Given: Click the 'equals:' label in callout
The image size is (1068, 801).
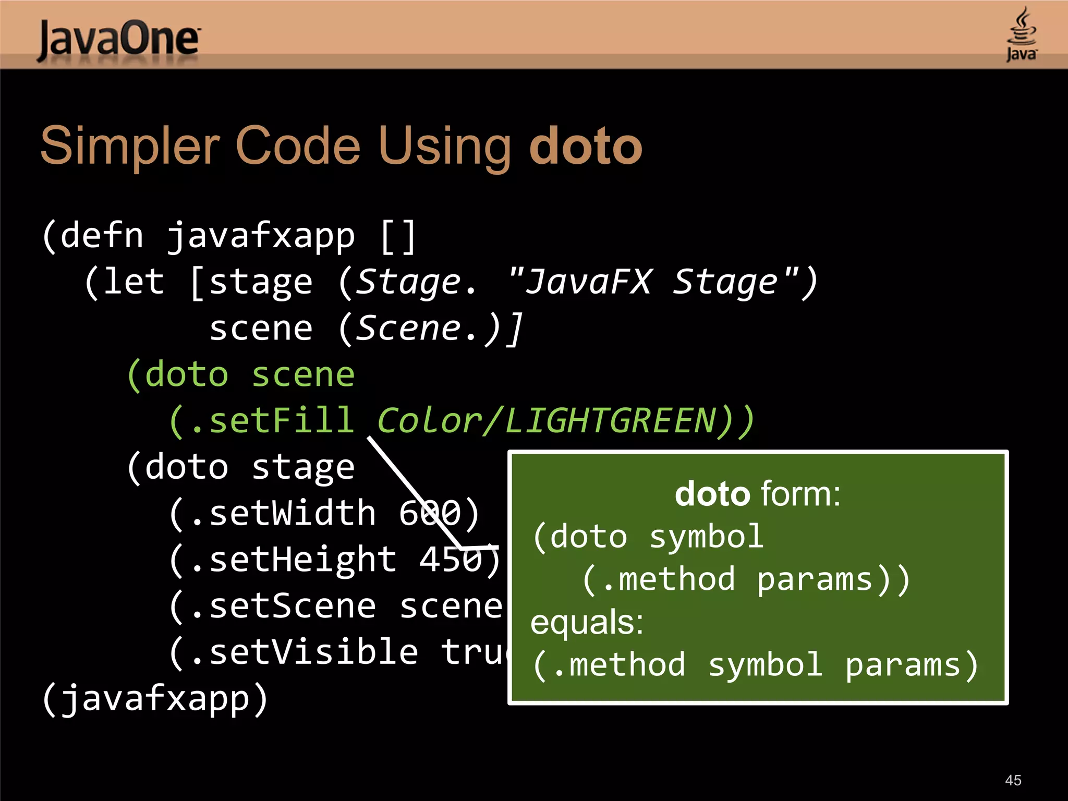Looking at the screenshot, I should click(x=587, y=622).
